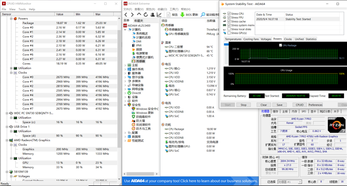The width and height of the screenshot is (347, 186).
Task: Open AIDA64 文件(F) menu
Action: click(128, 9)
